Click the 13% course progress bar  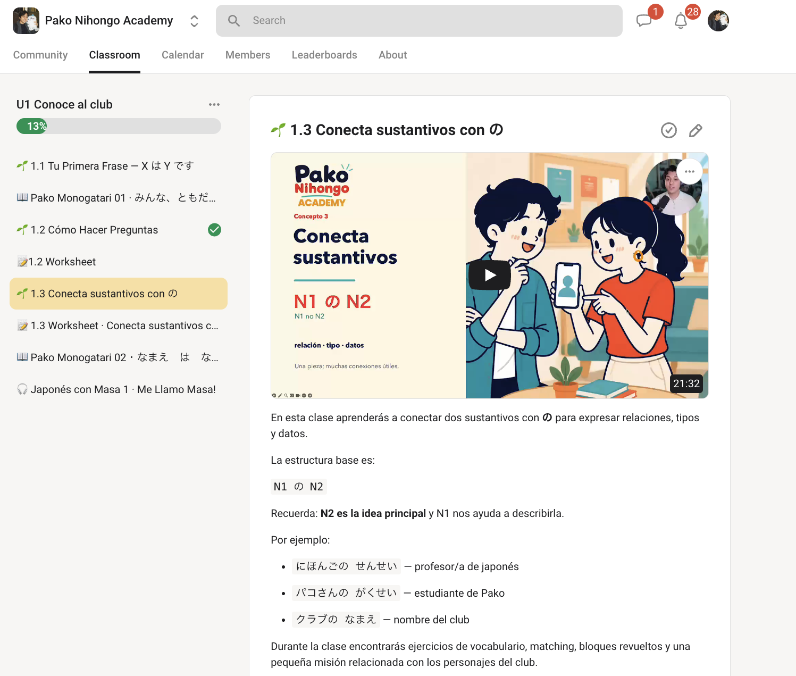pyautogui.click(x=119, y=126)
